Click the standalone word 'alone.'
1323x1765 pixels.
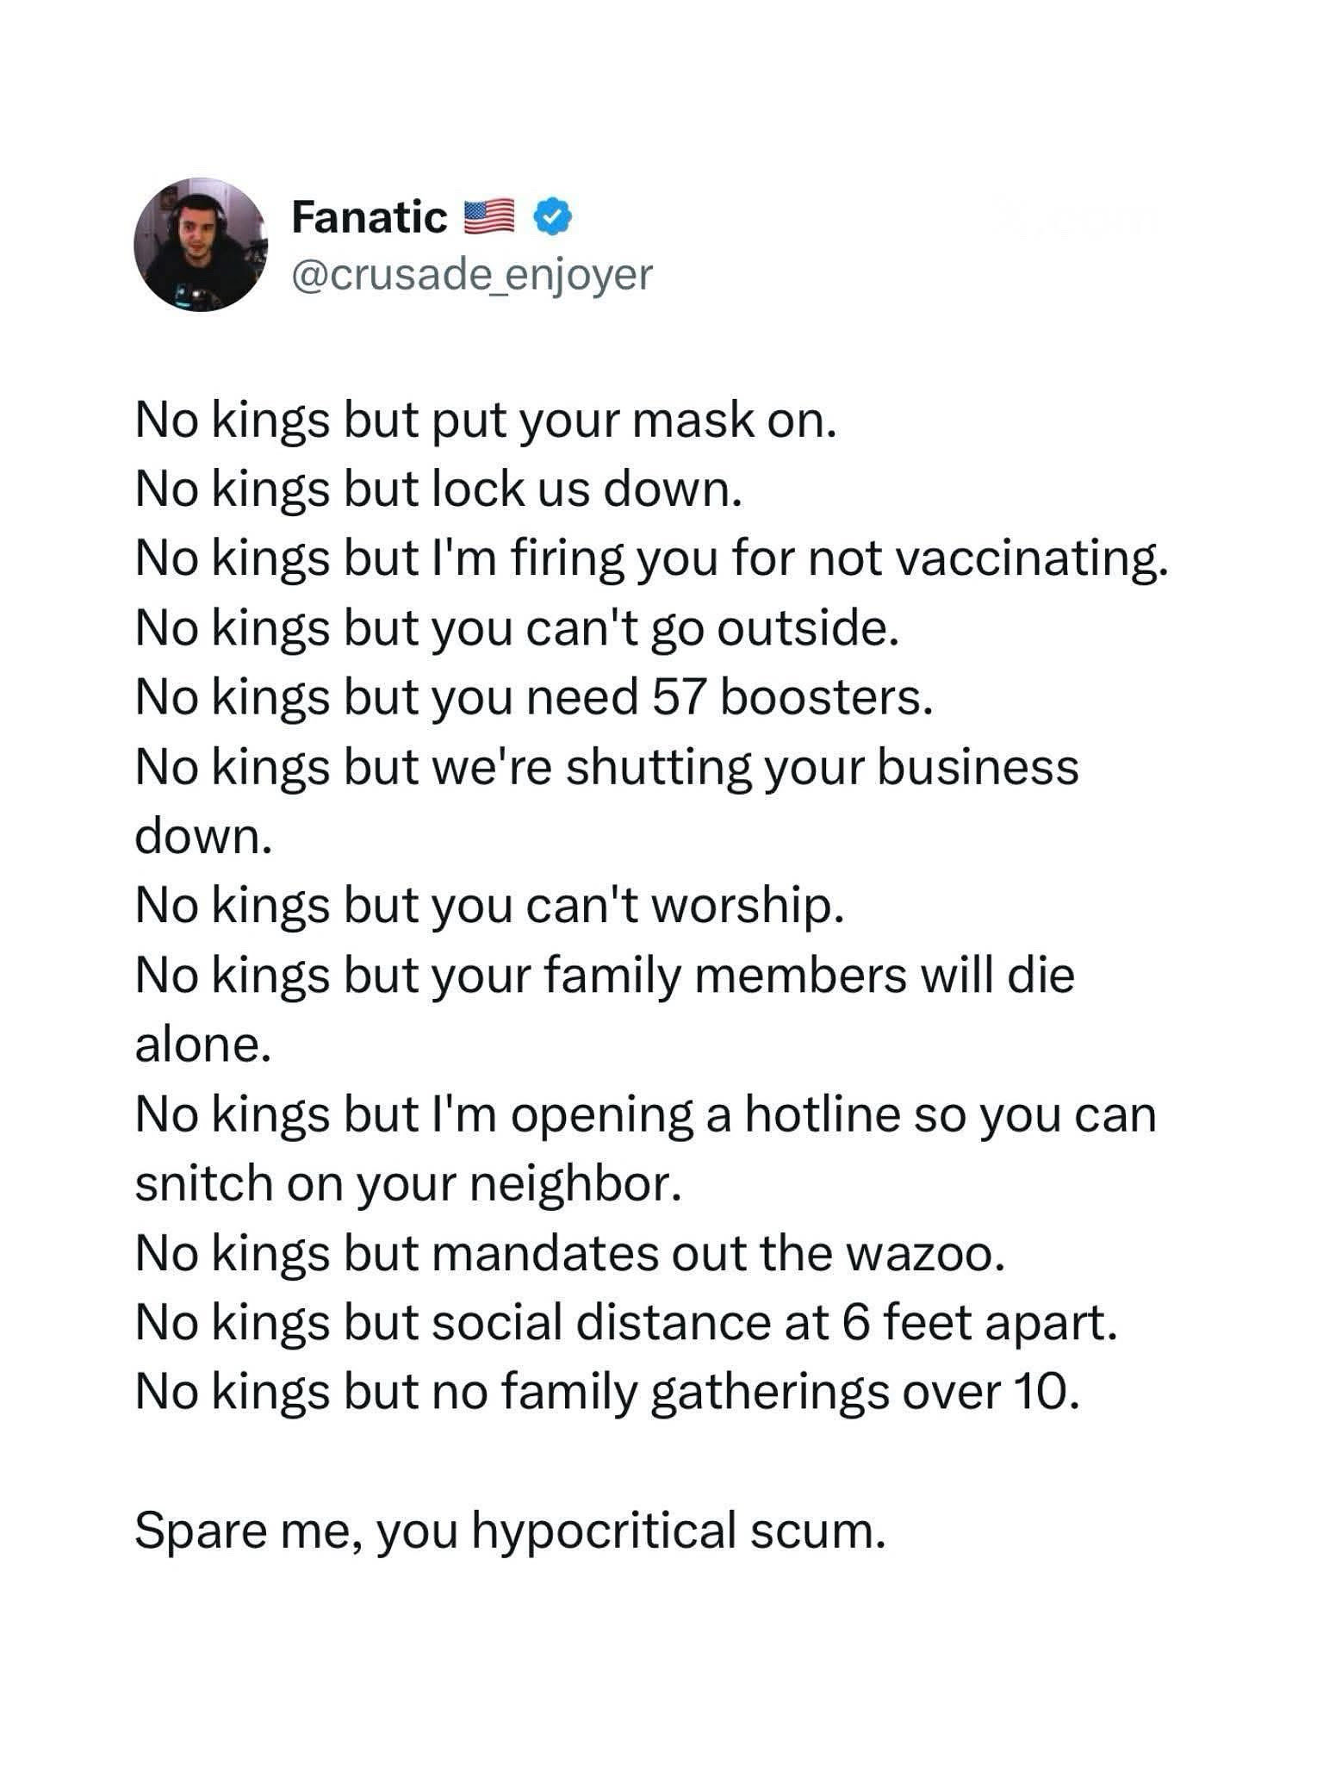[x=202, y=1045]
